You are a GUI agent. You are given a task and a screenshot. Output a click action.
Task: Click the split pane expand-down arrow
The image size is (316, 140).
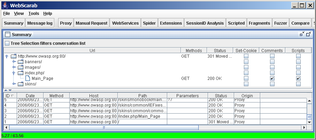[10, 90]
